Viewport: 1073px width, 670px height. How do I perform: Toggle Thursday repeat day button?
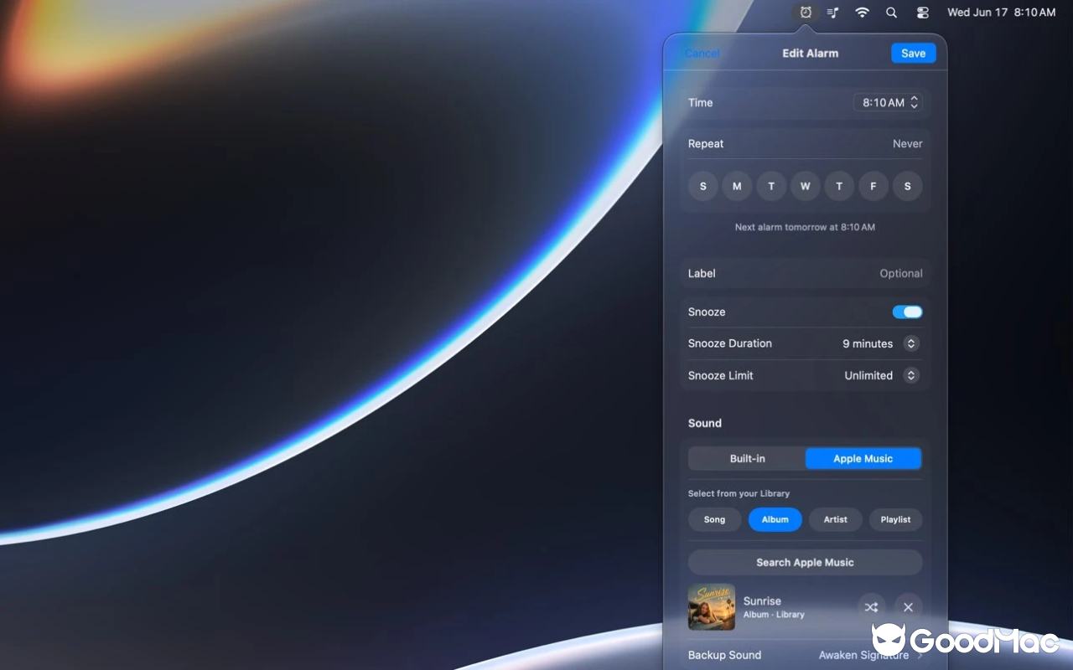pos(839,186)
